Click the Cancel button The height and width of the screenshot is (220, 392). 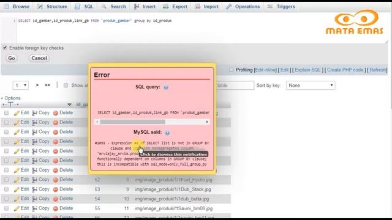[x=39, y=58]
